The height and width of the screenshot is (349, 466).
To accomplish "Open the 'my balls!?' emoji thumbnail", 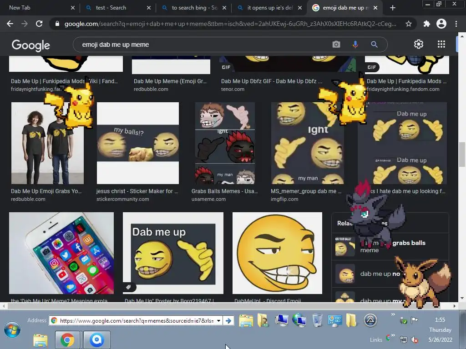I will click(x=138, y=143).
